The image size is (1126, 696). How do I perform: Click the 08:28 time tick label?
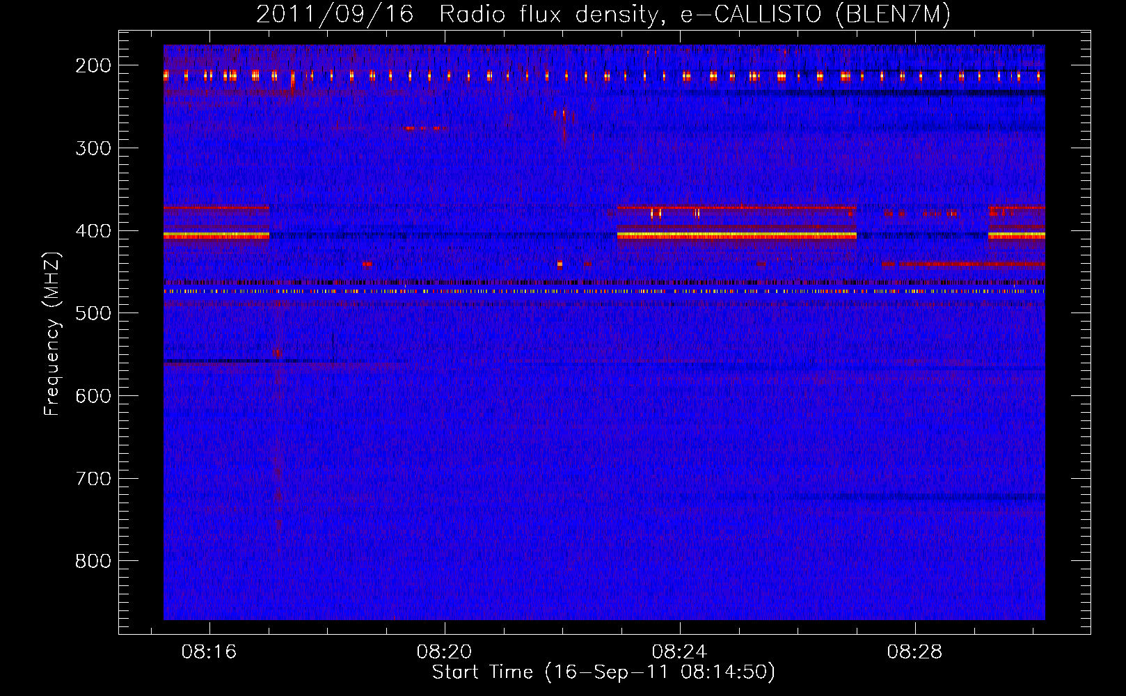(x=914, y=652)
